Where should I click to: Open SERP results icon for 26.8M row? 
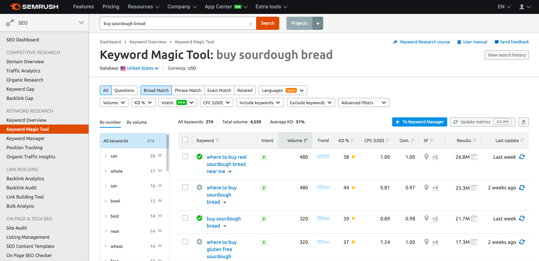[474, 157]
